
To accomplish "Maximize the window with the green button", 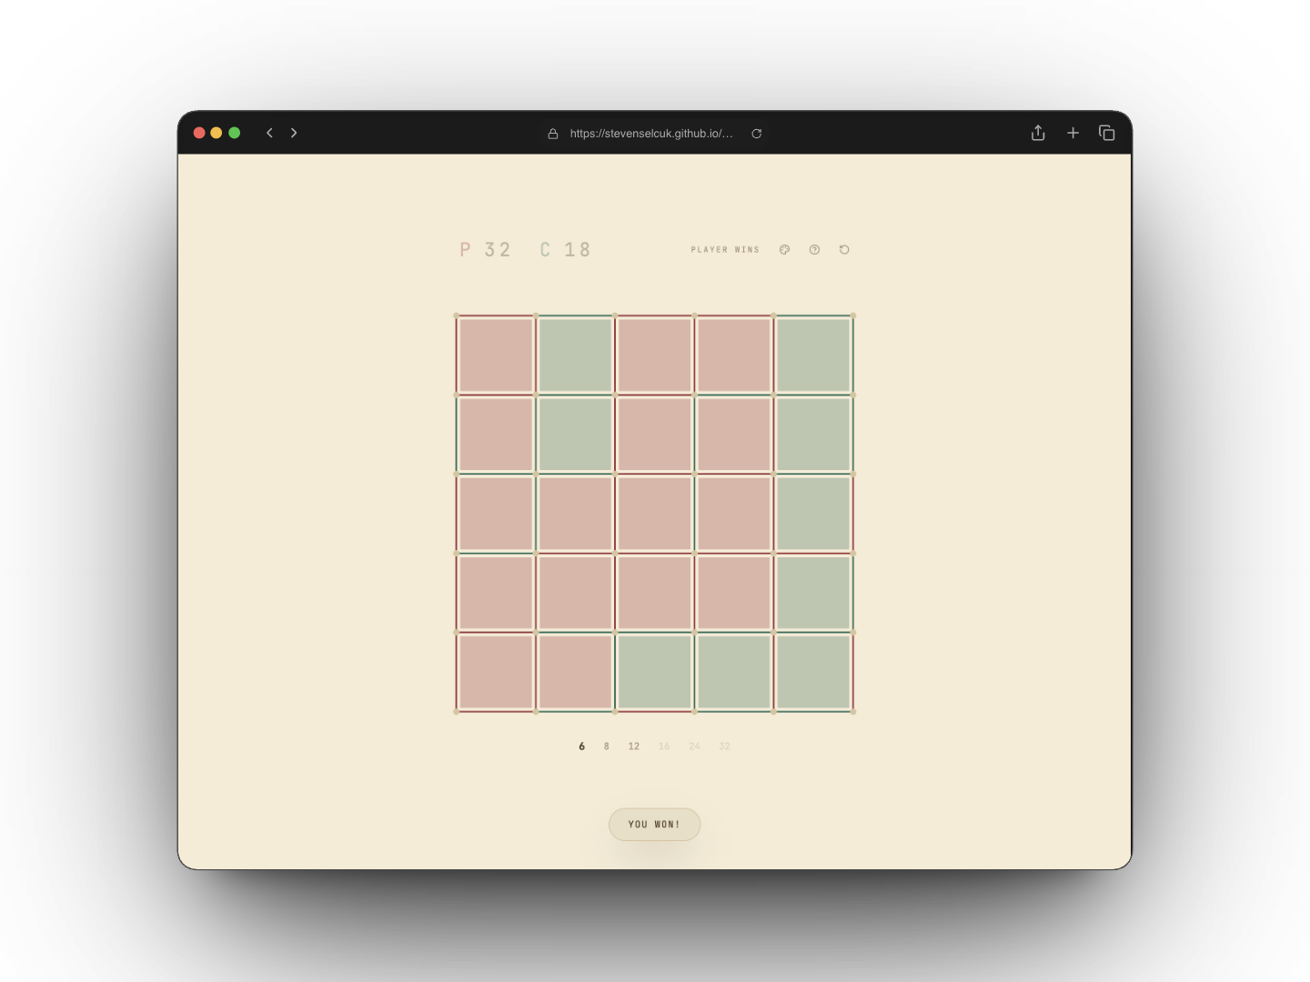I will click(x=234, y=133).
